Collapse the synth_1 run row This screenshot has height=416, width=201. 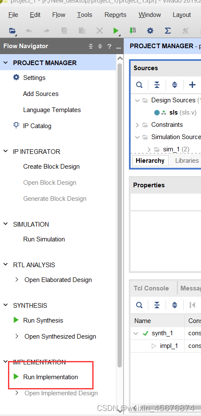coord(136,333)
